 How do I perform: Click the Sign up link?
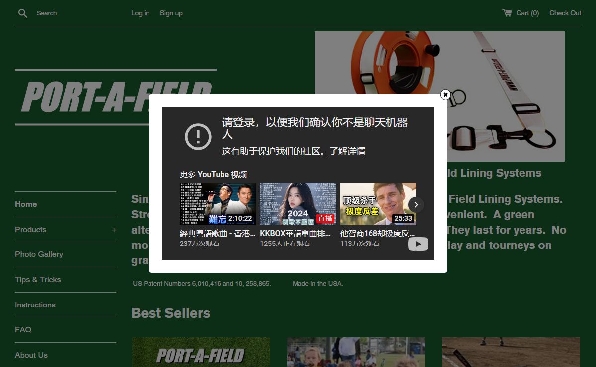[171, 13]
